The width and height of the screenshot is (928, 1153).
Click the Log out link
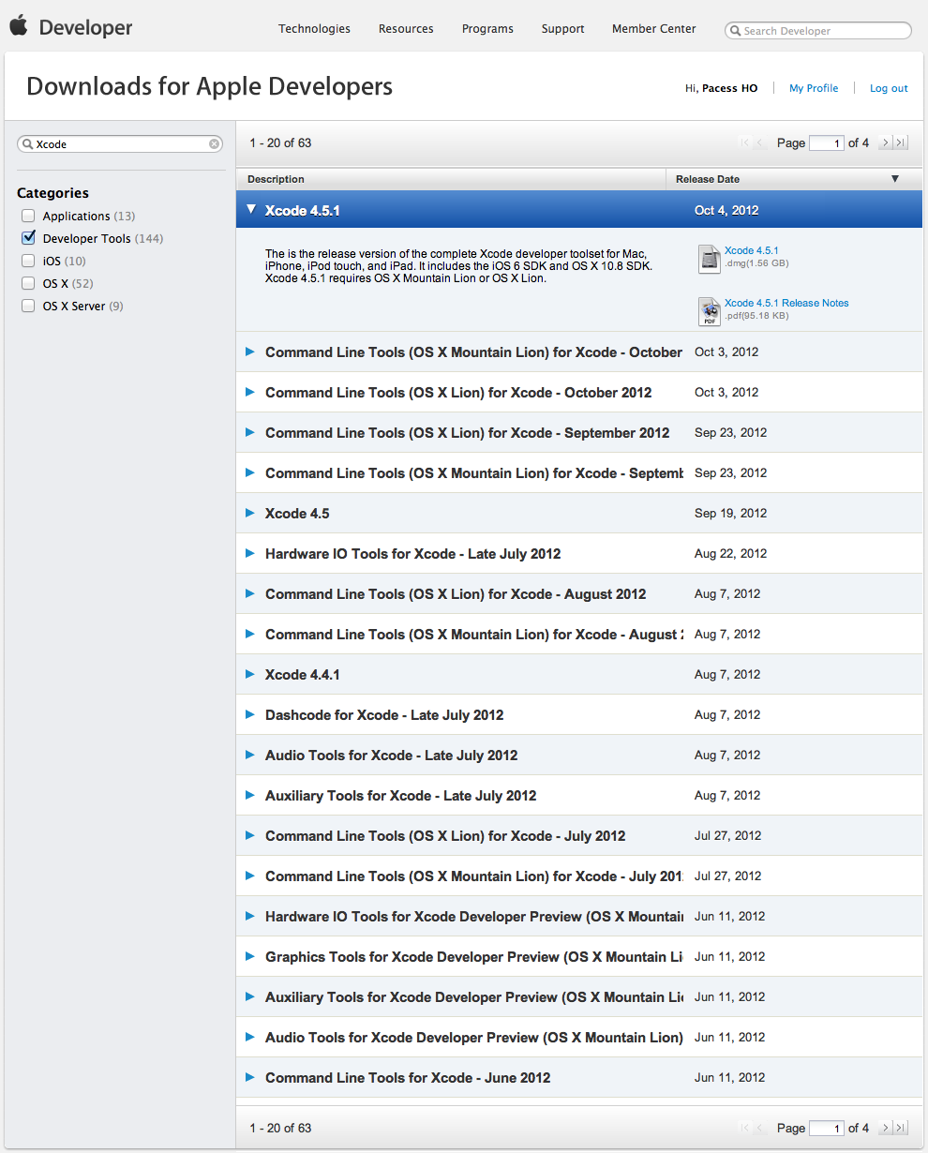889,88
